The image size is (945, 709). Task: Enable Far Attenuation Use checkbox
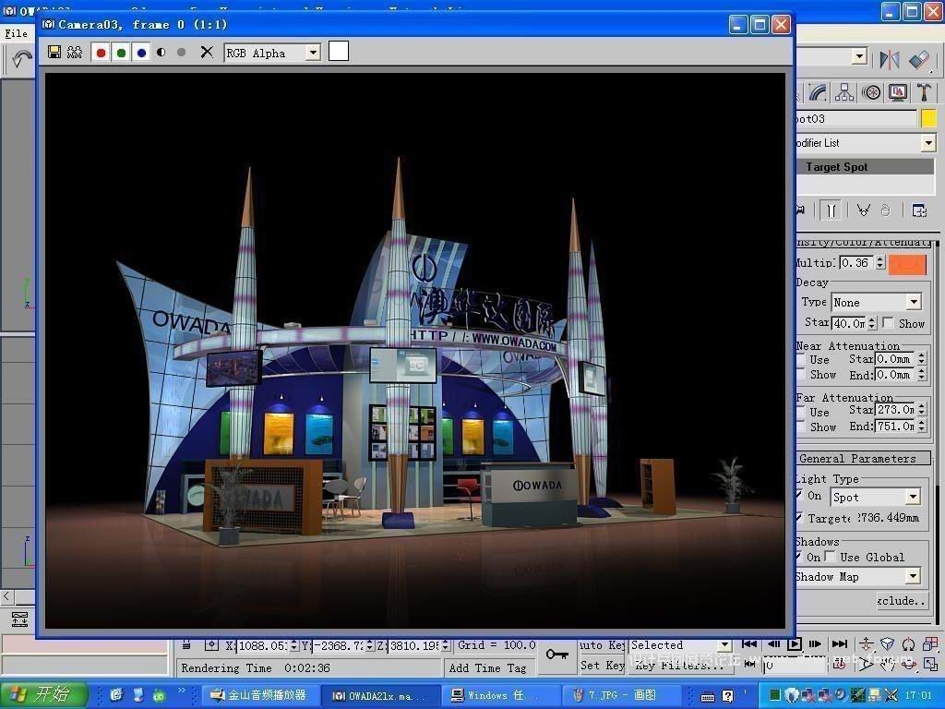point(800,413)
